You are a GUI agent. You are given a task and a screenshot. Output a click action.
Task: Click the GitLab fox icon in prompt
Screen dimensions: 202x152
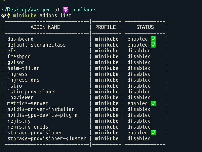pos(4,16)
